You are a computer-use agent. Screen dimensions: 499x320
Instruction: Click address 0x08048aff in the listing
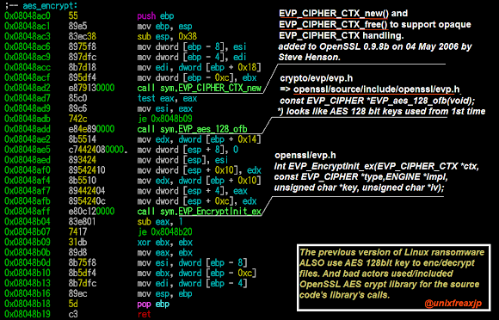(x=28, y=212)
